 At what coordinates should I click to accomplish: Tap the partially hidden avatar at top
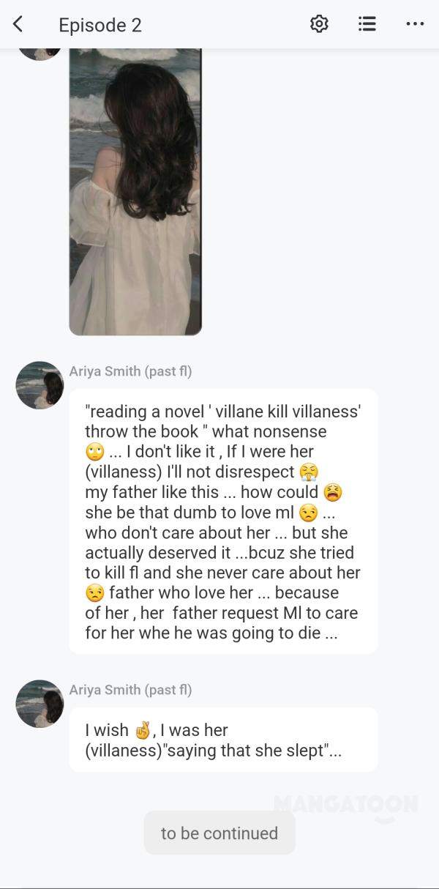click(x=40, y=53)
